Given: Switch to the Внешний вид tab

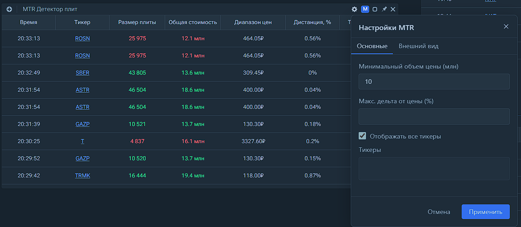Looking at the screenshot, I should tap(418, 46).
